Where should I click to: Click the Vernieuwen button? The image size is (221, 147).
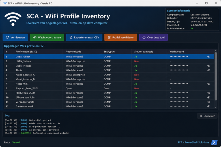click(15, 37)
